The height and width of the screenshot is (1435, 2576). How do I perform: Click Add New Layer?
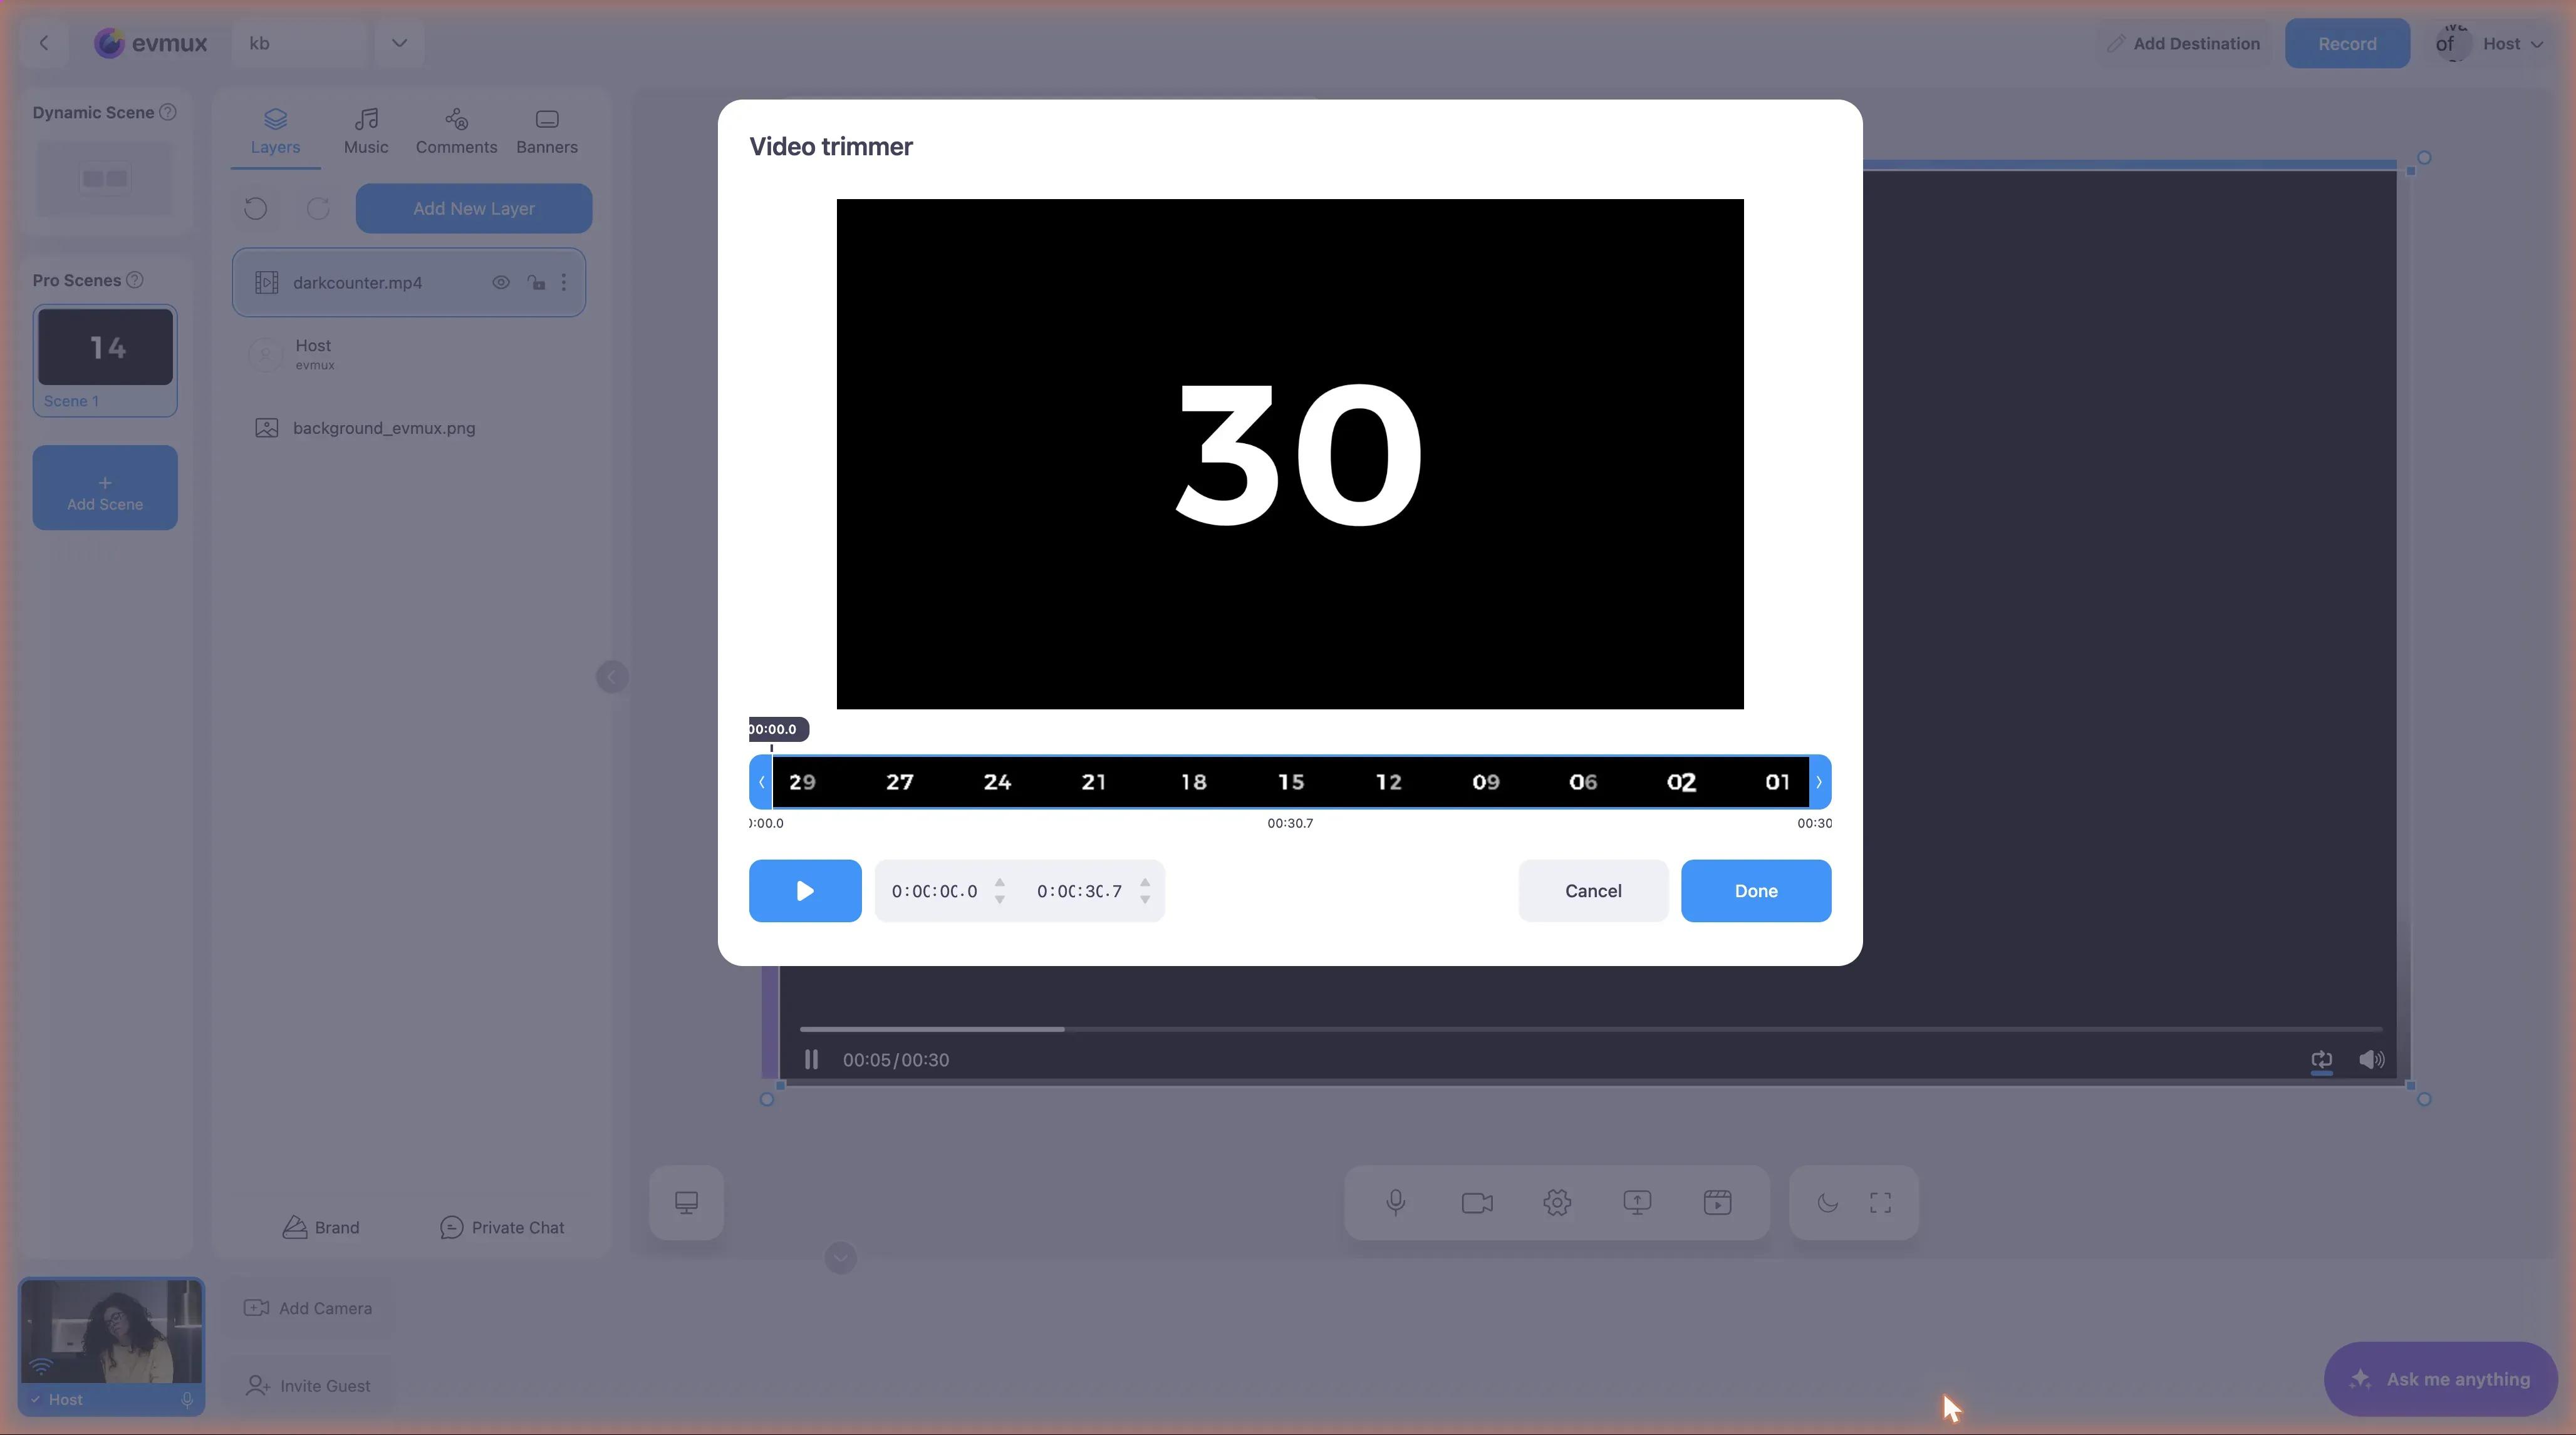tap(474, 208)
